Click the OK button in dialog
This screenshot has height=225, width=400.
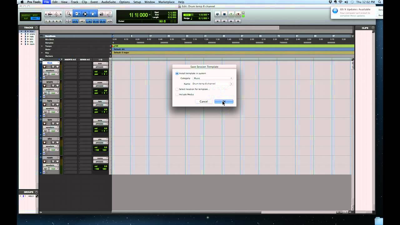pos(224,102)
